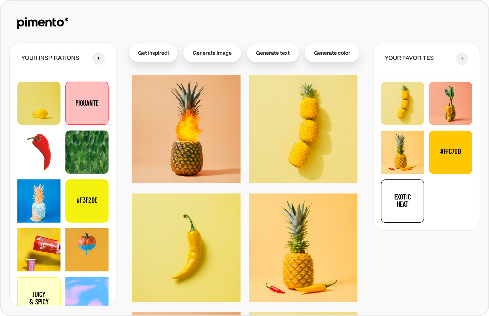Click the Get inspired! button
Screen dimensions: 489x316
pyautogui.click(x=153, y=53)
